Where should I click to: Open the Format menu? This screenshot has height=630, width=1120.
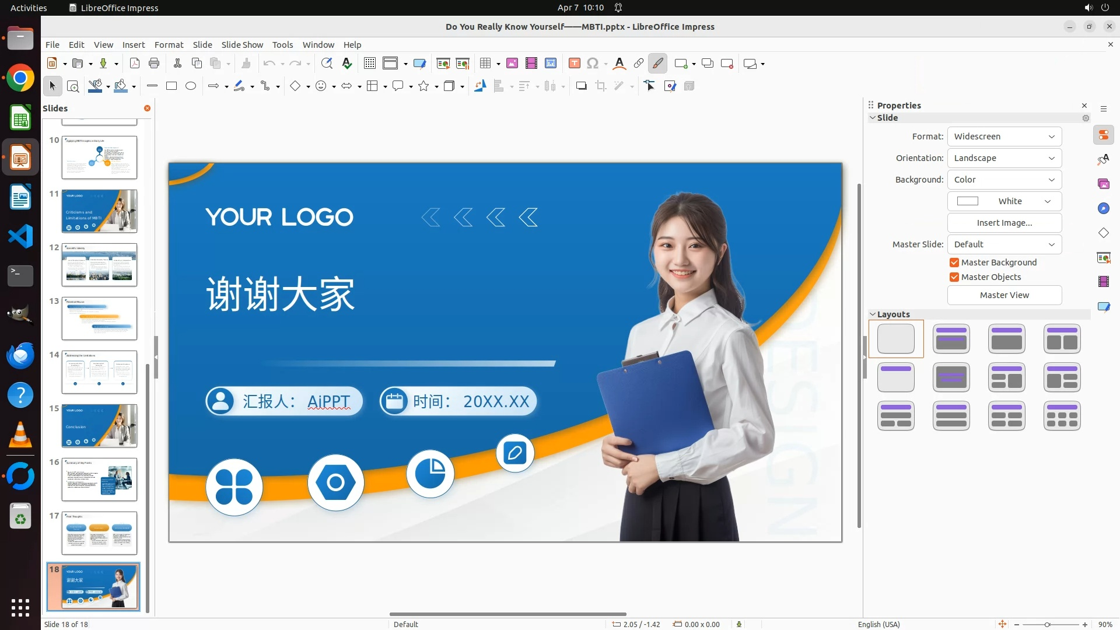169,45
